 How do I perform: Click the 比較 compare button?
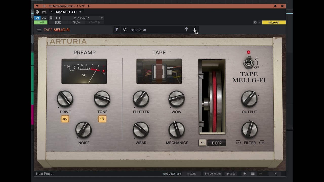click(x=58, y=22)
